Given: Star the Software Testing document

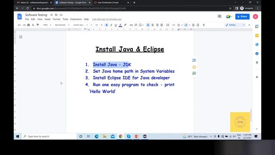Looking at the screenshot, I should pyautogui.click(x=52, y=15).
